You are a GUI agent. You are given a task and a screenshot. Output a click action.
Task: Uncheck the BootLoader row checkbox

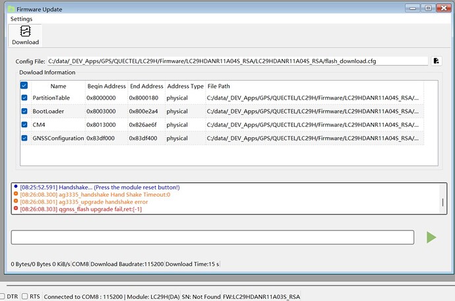click(24, 112)
